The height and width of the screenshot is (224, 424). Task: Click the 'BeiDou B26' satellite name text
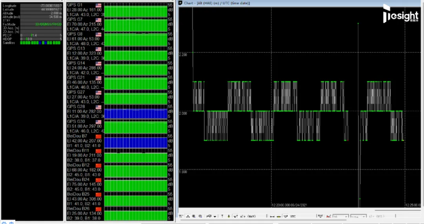pos(78,209)
